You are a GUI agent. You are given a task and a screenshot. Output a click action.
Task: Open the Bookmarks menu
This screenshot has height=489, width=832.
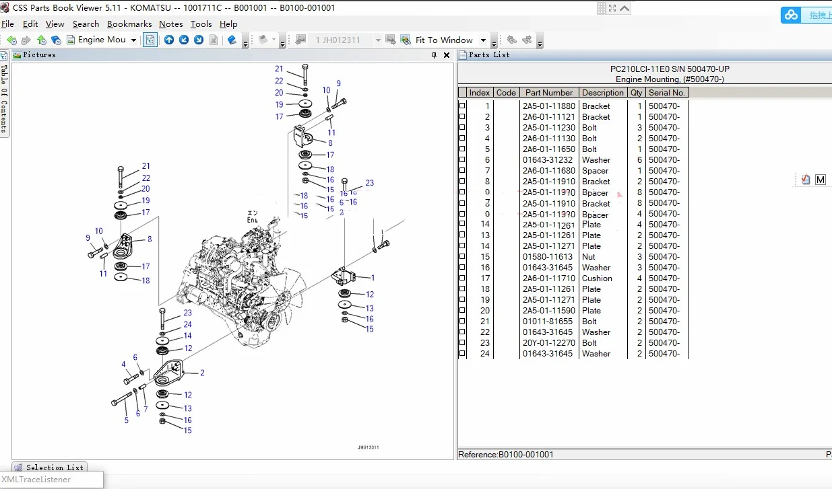click(x=129, y=24)
